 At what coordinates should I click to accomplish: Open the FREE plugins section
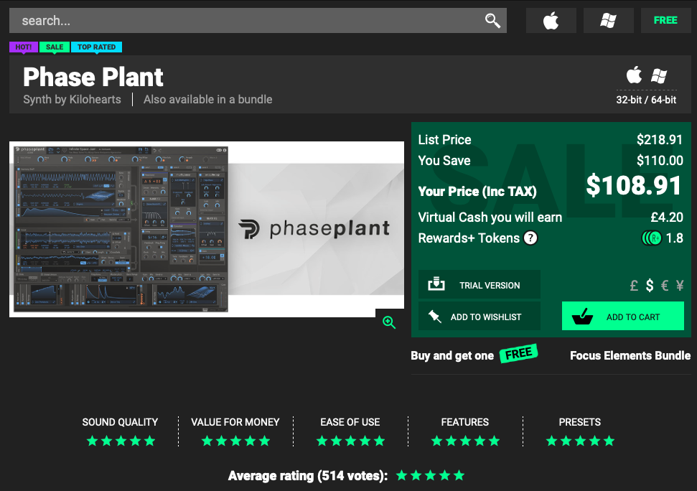(665, 20)
